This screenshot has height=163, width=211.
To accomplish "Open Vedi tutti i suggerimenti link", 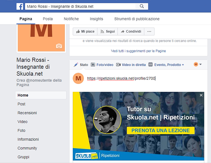I will pos(138,51).
